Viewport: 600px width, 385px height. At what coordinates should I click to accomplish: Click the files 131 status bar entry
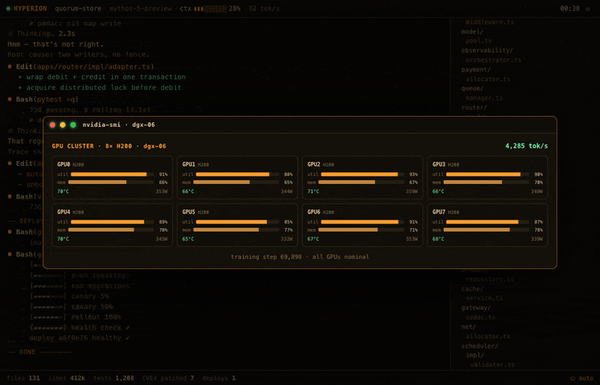coord(24,378)
